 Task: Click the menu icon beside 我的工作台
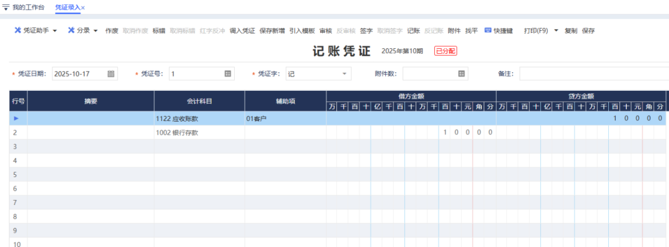click(6, 7)
